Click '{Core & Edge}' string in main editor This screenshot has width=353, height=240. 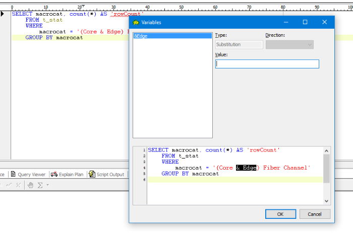point(102,32)
